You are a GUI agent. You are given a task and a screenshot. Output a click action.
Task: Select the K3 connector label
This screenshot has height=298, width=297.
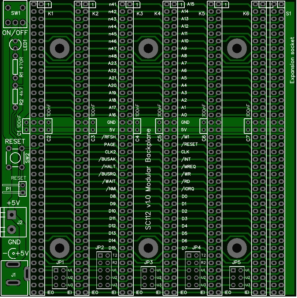pyautogui.click(x=140, y=13)
